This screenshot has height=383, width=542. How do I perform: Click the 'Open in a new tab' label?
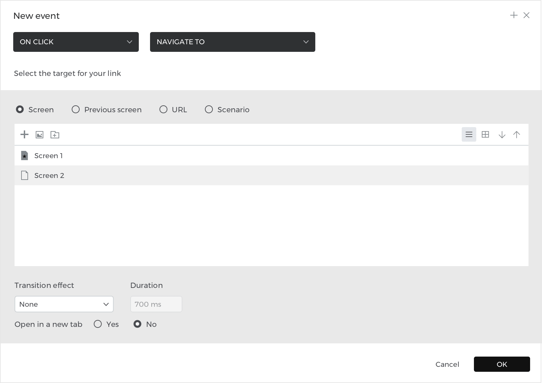tap(48, 324)
